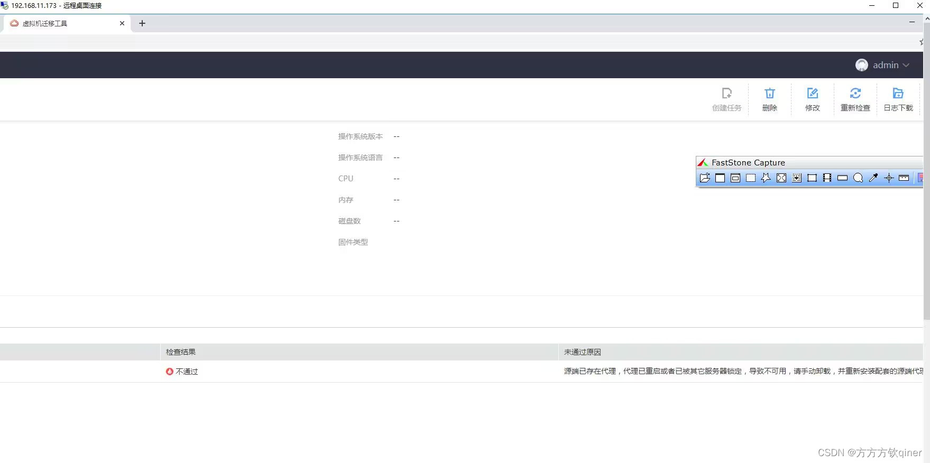The image size is (930, 463).
Task: Click 日志下载 log download icon
Action: click(898, 94)
